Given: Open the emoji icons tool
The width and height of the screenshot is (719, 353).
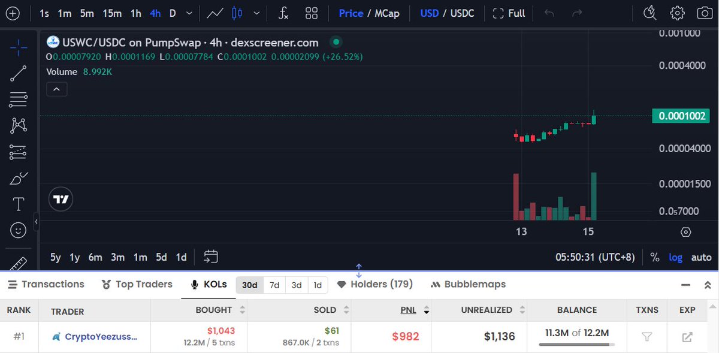Looking at the screenshot, I should point(19,230).
